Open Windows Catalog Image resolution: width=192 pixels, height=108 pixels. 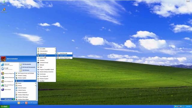click(26, 76)
